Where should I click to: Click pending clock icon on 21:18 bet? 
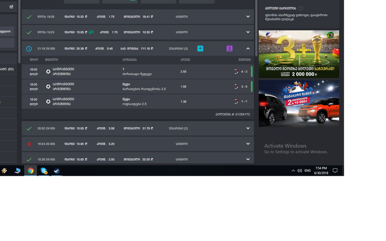(x=29, y=49)
